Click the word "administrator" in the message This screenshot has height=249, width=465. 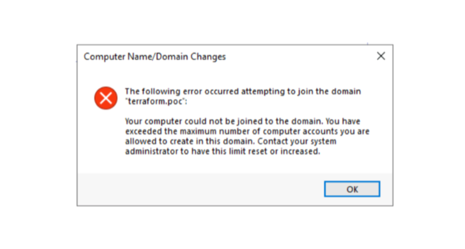coord(152,151)
